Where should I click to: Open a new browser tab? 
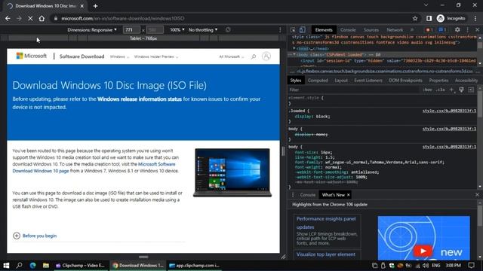(x=95, y=6)
